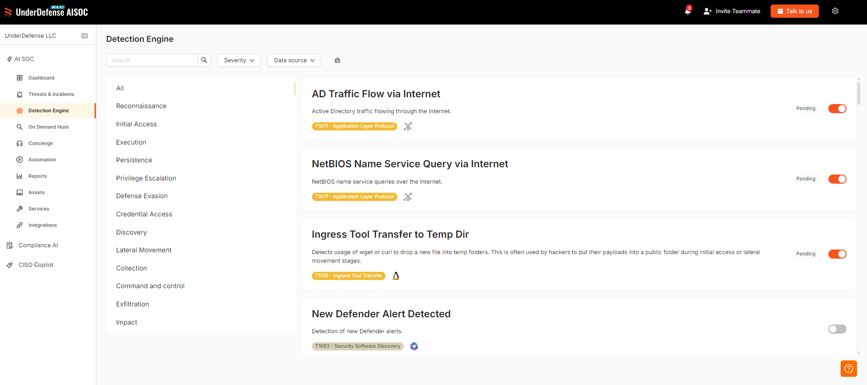This screenshot has width=867, height=385.
Task: Select the Lateral Movement category
Action: click(x=144, y=250)
